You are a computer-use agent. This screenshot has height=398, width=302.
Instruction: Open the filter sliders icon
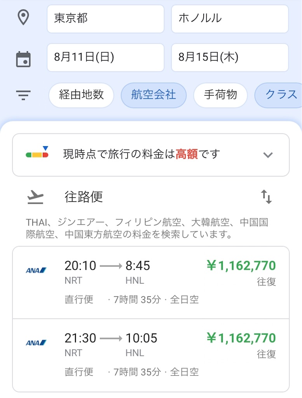[23, 95]
